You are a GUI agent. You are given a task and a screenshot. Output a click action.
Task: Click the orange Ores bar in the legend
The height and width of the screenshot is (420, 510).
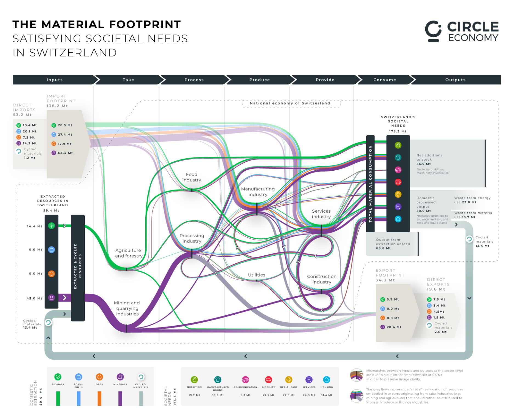(99, 398)
